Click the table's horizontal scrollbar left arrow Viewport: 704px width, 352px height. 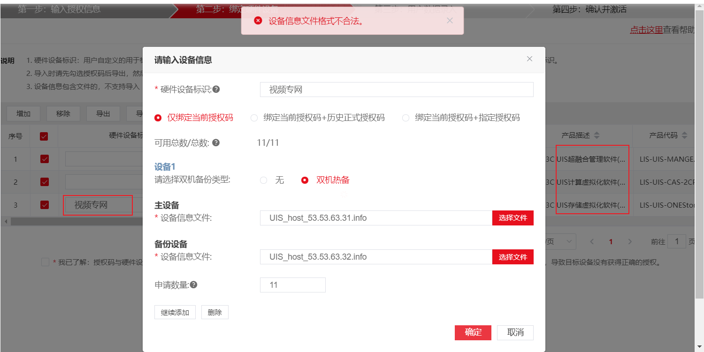tap(6, 221)
